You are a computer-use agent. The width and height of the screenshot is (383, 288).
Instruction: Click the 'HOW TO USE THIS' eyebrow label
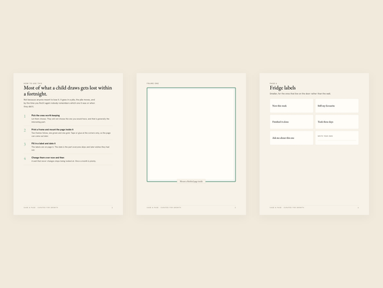pos(33,83)
